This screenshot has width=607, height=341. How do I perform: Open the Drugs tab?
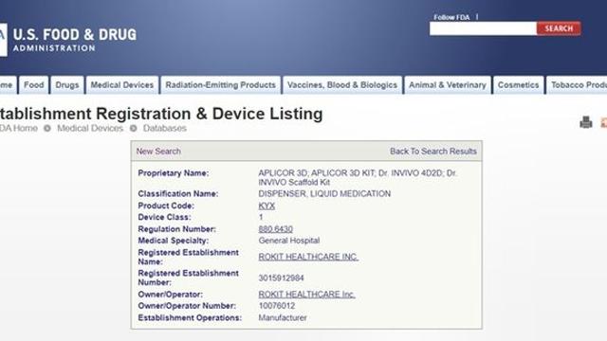click(67, 85)
